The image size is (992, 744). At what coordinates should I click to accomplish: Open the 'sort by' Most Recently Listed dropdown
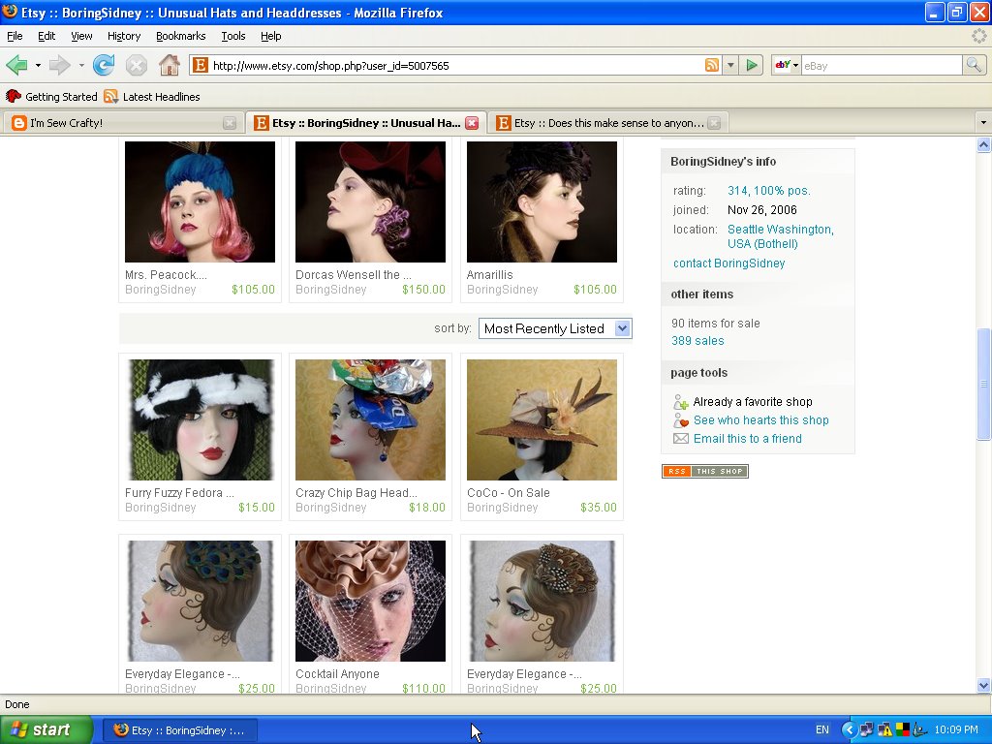point(555,329)
